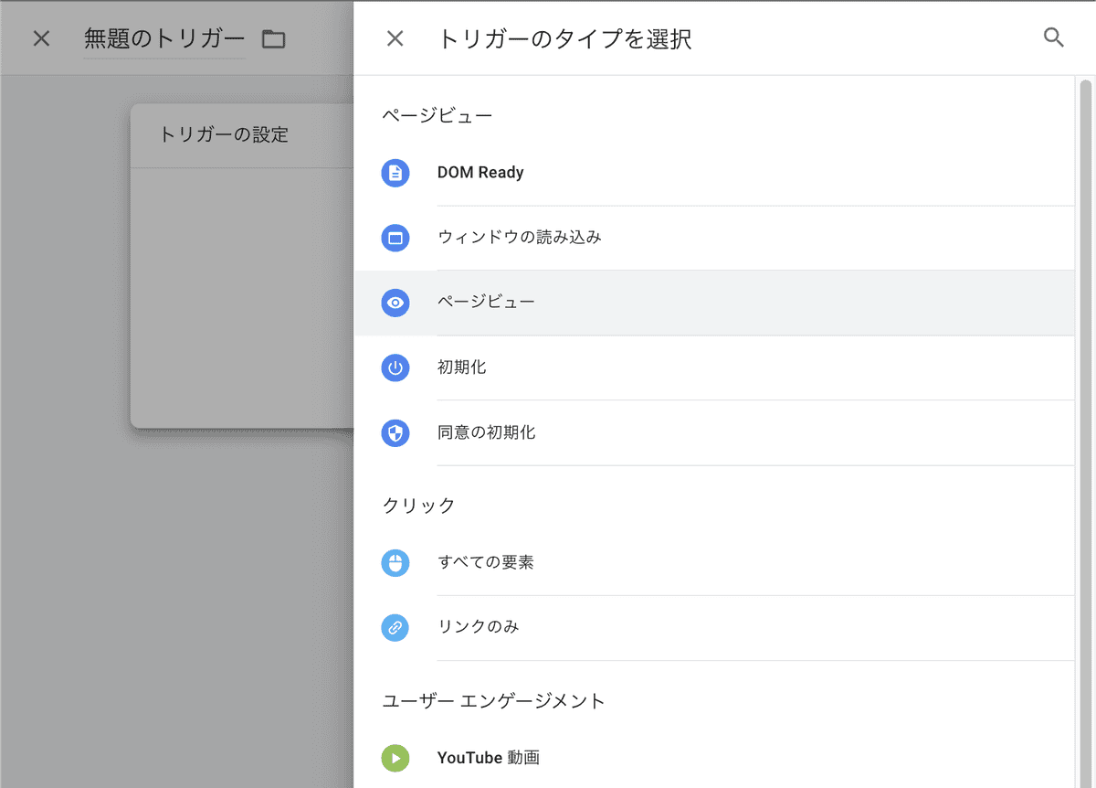This screenshot has width=1096, height=788.
Task: Pick the 同意の初期化 trigger type
Action: pyautogui.click(x=714, y=432)
